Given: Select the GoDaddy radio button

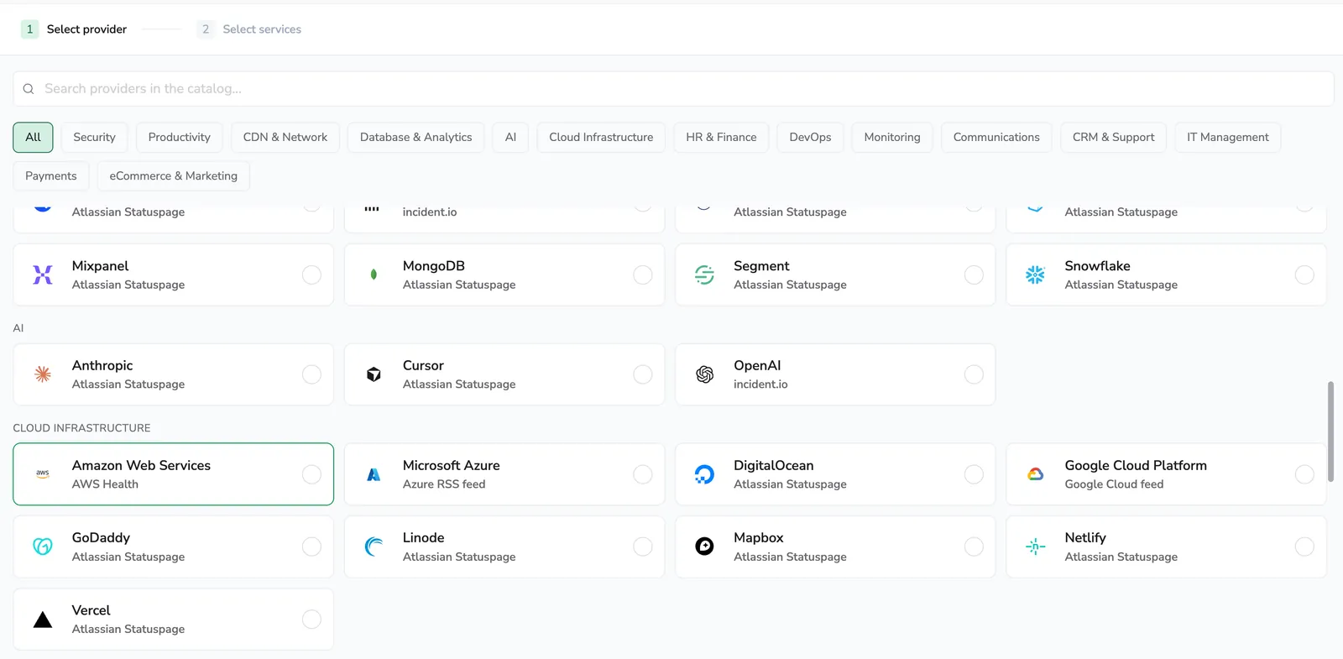Looking at the screenshot, I should tap(311, 547).
